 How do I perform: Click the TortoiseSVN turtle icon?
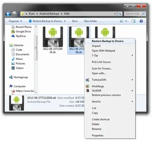pos(87,80)
